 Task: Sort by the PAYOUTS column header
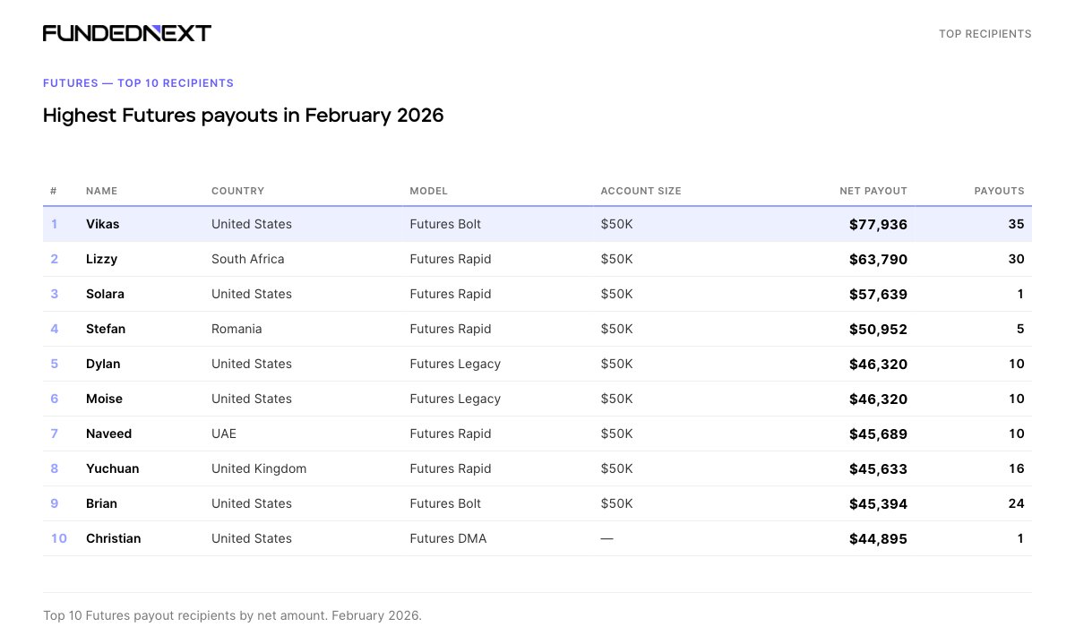tap(999, 191)
